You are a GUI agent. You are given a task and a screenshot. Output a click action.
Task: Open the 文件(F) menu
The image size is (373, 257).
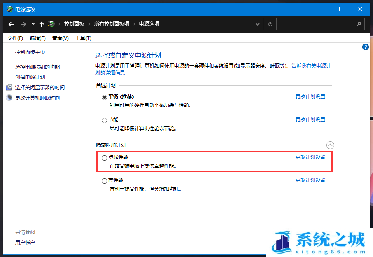click(15, 38)
